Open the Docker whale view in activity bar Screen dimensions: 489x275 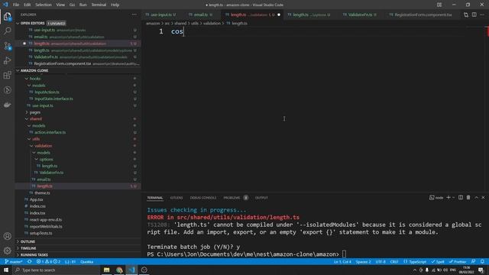point(7,105)
